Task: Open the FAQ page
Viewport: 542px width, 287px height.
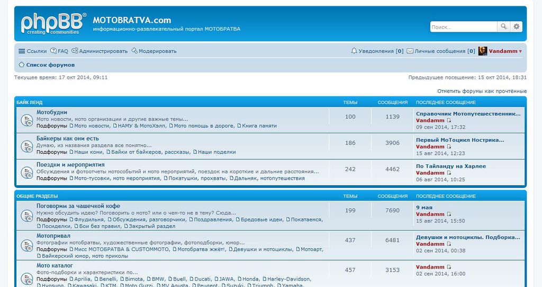Action: (x=59, y=51)
